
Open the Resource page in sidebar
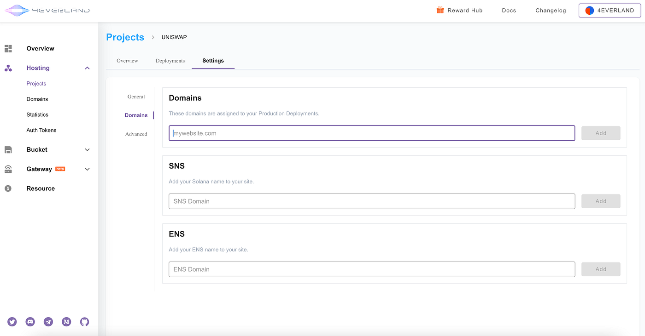click(x=41, y=188)
